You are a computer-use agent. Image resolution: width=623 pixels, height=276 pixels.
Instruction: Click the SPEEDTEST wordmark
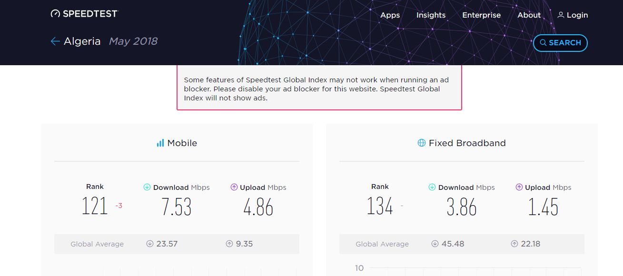point(90,14)
